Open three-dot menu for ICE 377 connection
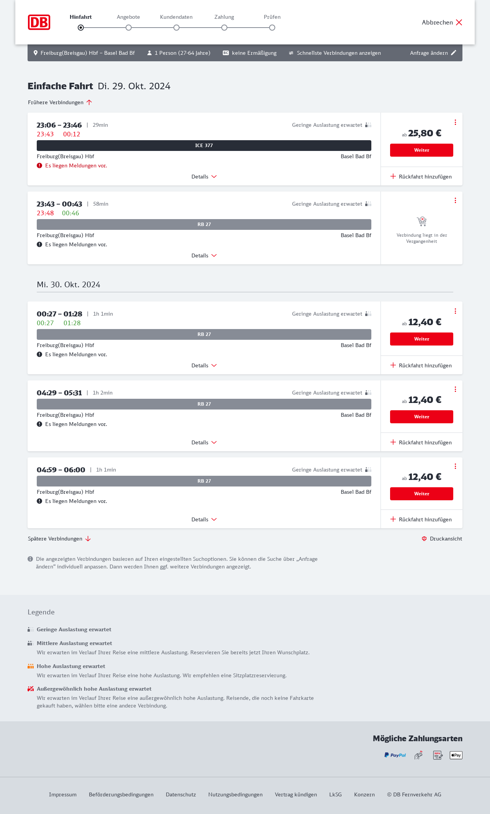The image size is (490, 814). (x=455, y=122)
